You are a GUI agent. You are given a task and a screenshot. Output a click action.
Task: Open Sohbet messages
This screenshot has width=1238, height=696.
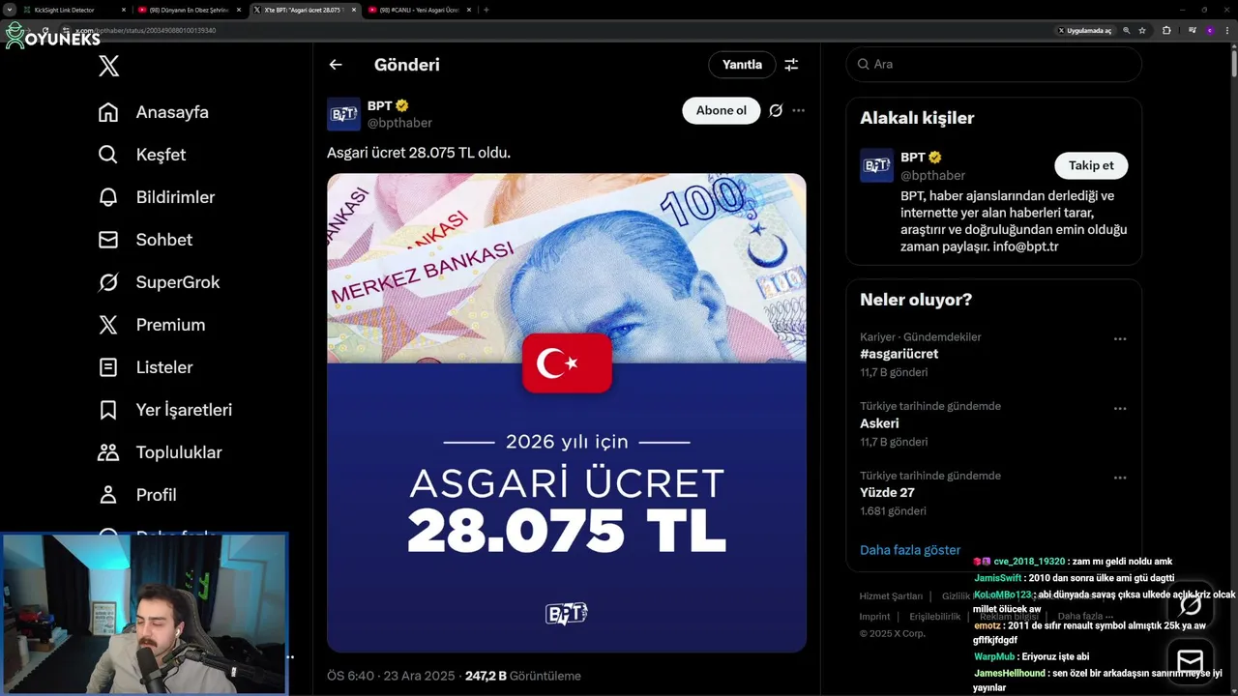point(145,240)
